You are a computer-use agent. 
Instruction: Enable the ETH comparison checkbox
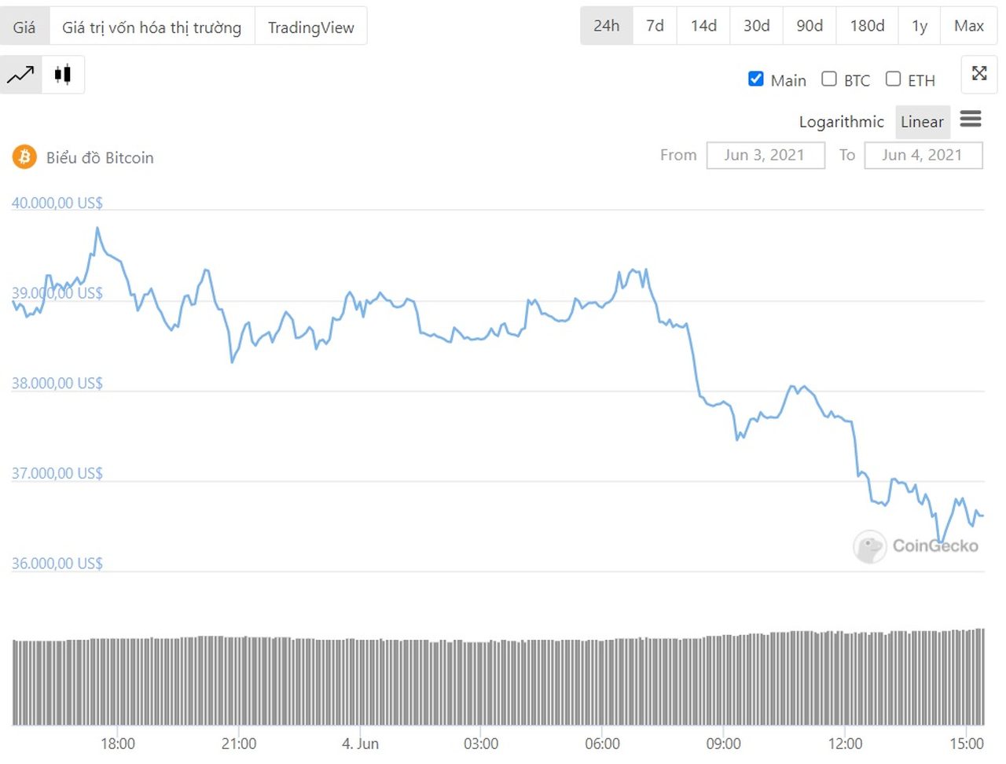pyautogui.click(x=894, y=79)
